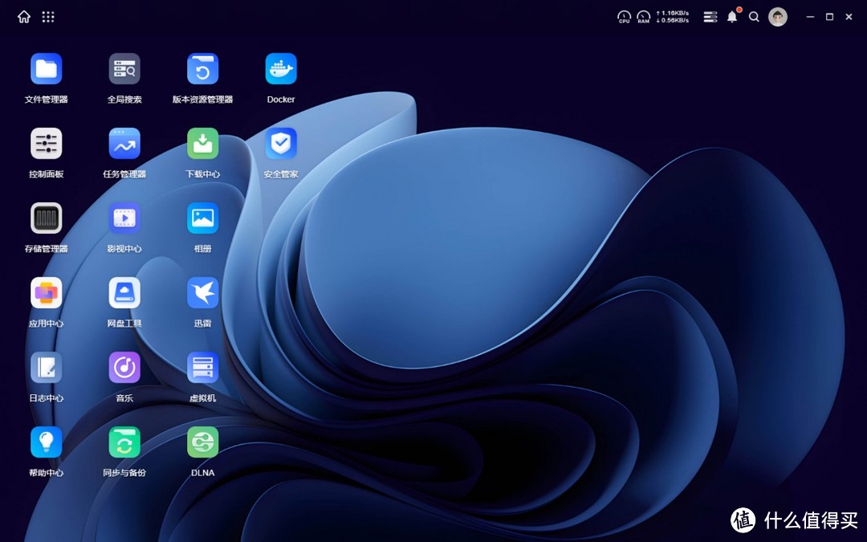The height and width of the screenshot is (542, 867).
Task: Click the home icon in top bar
Action: coord(24,17)
